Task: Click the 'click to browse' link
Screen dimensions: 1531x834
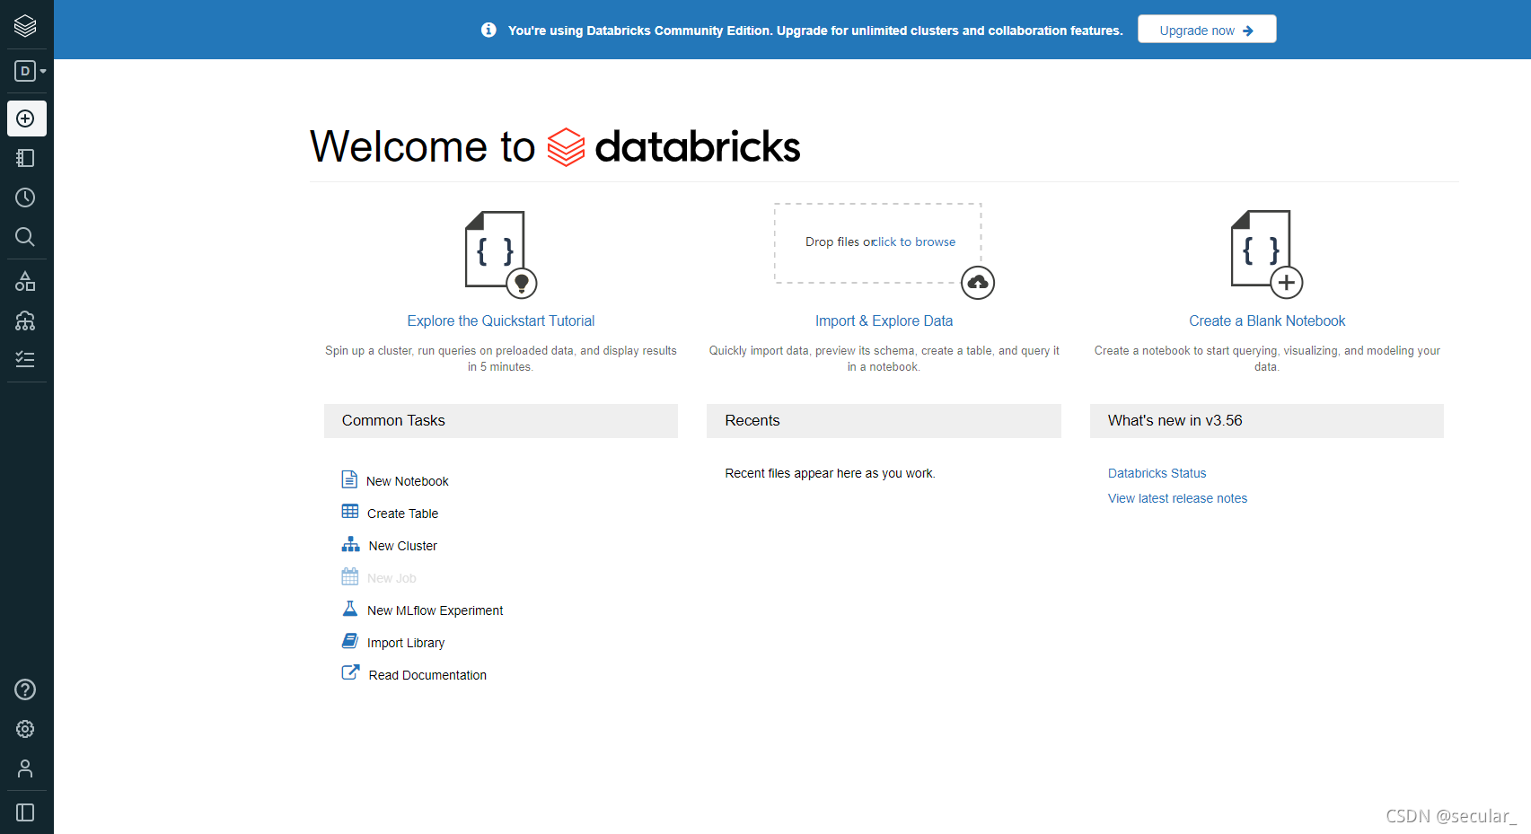Action: click(916, 241)
